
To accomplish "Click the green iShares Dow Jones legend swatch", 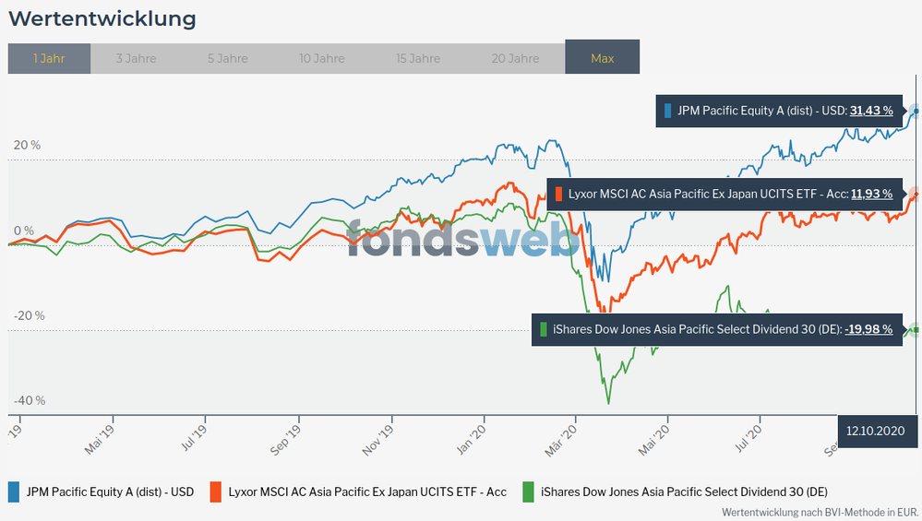I will [528, 491].
